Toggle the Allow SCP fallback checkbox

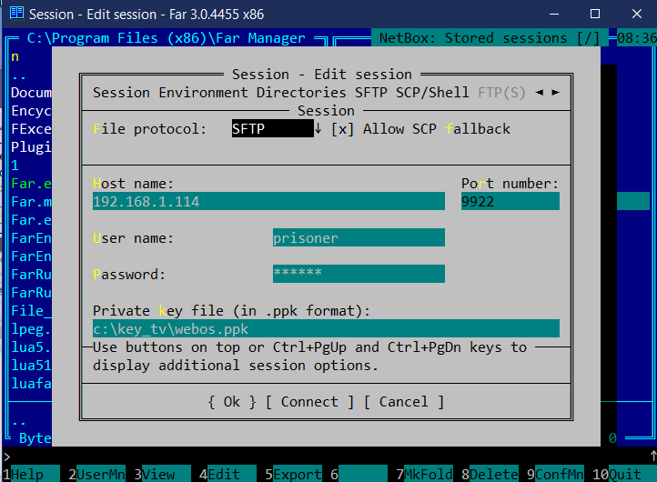(342, 129)
